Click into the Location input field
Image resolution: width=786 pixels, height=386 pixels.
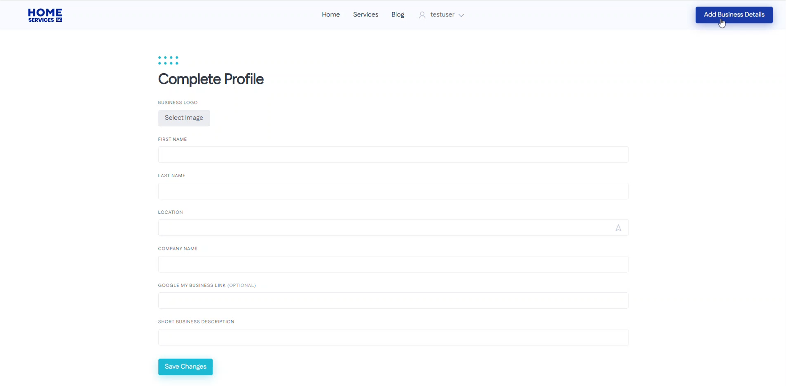[393, 227]
